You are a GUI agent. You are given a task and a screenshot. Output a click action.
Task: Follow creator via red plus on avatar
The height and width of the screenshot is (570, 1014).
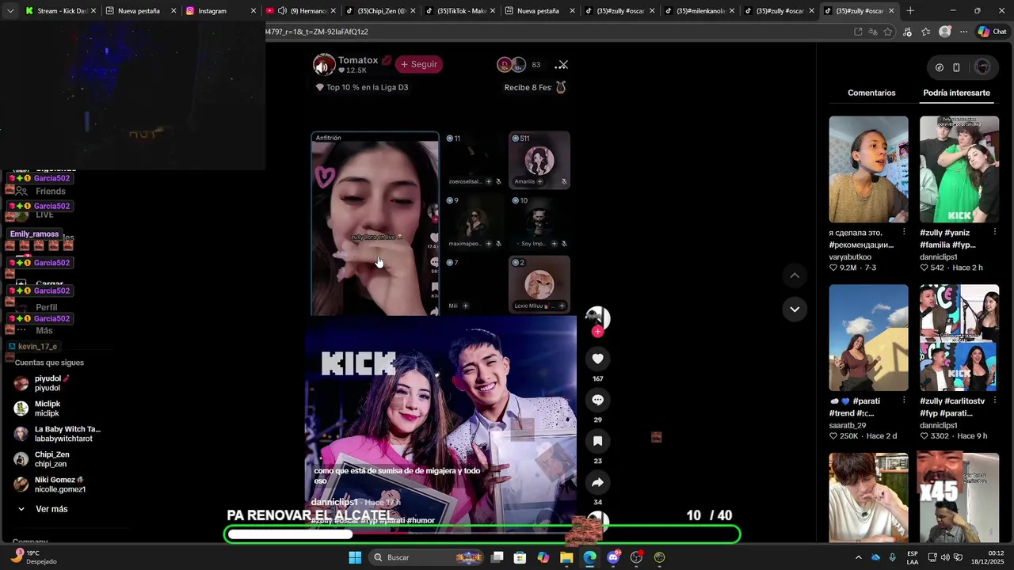tap(597, 332)
